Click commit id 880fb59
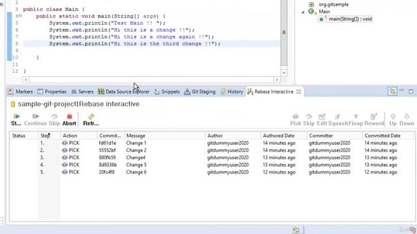Viewport: 417px width, 234px height. (107, 157)
